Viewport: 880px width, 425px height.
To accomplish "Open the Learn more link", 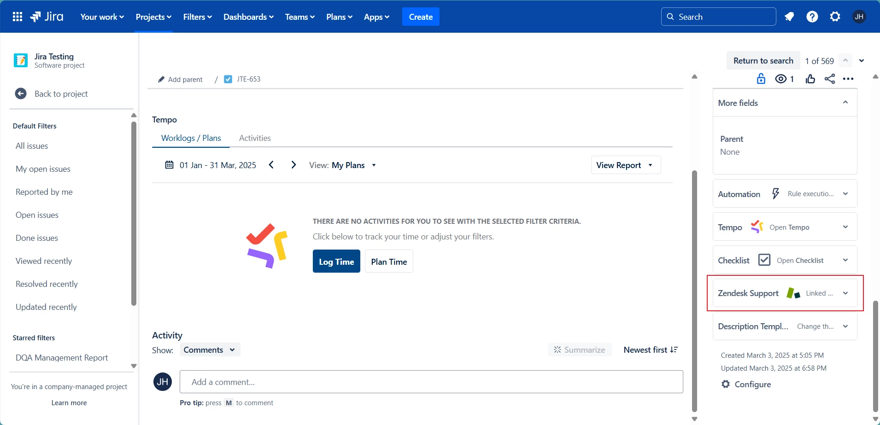I will click(x=69, y=402).
